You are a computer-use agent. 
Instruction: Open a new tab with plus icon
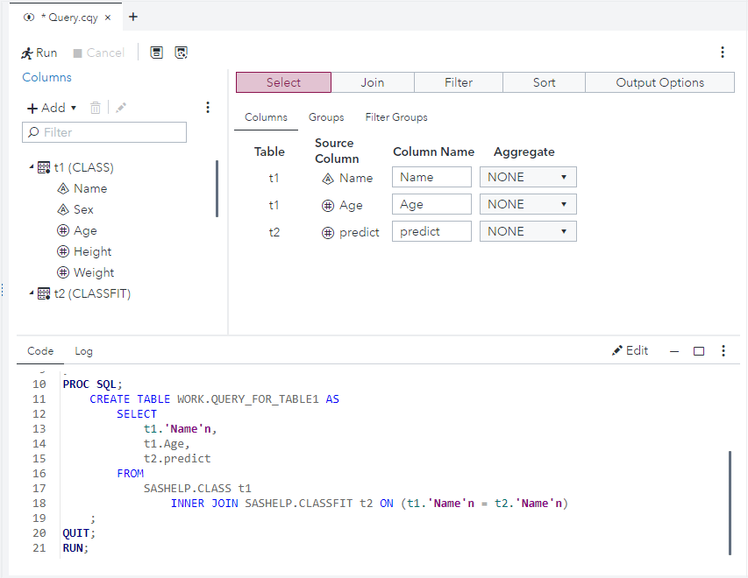pyautogui.click(x=133, y=17)
